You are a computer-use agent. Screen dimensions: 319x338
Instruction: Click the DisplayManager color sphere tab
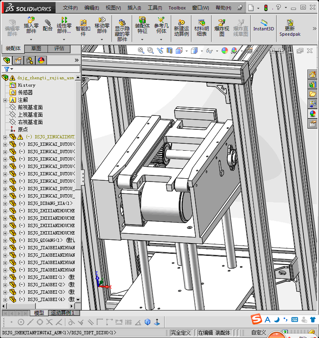41,60
